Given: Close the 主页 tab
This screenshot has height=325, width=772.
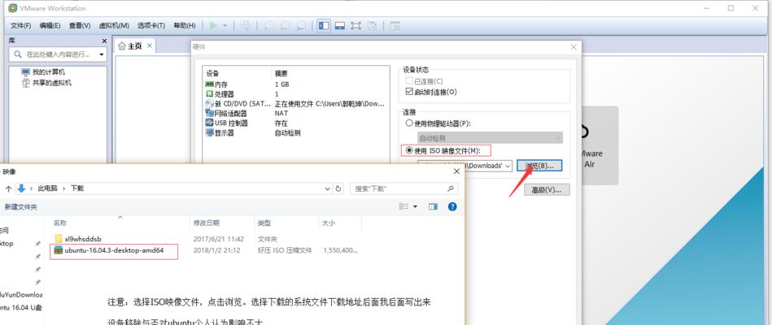Looking at the screenshot, I should click(x=150, y=45).
